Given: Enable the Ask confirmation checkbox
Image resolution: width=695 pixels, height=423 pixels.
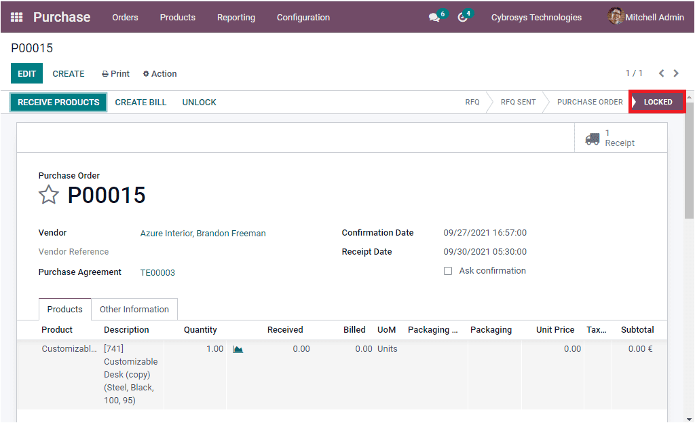Looking at the screenshot, I should 448,270.
